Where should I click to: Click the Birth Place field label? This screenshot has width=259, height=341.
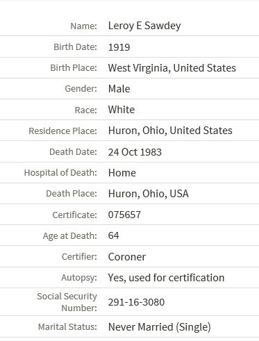[x=74, y=68]
